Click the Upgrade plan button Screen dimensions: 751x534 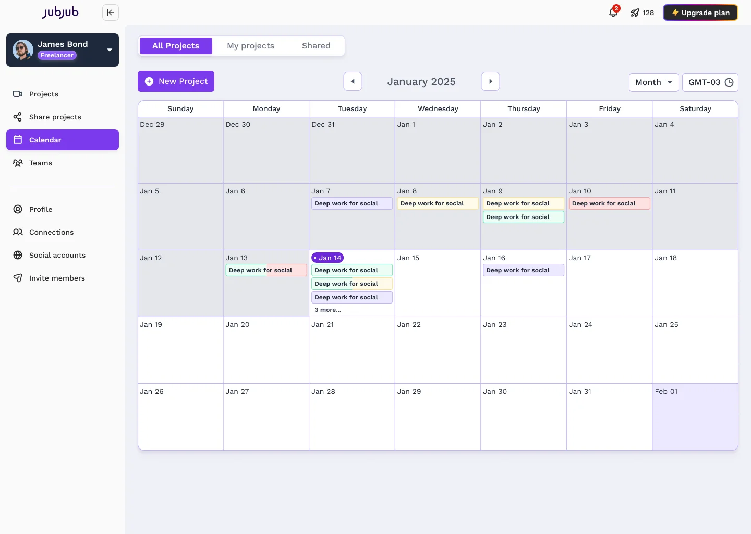[700, 12]
